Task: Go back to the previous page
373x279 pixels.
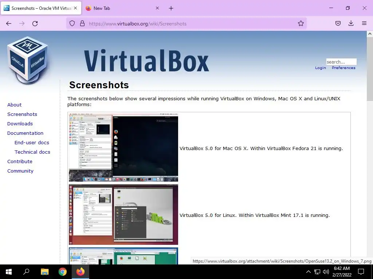Action: tap(9, 24)
